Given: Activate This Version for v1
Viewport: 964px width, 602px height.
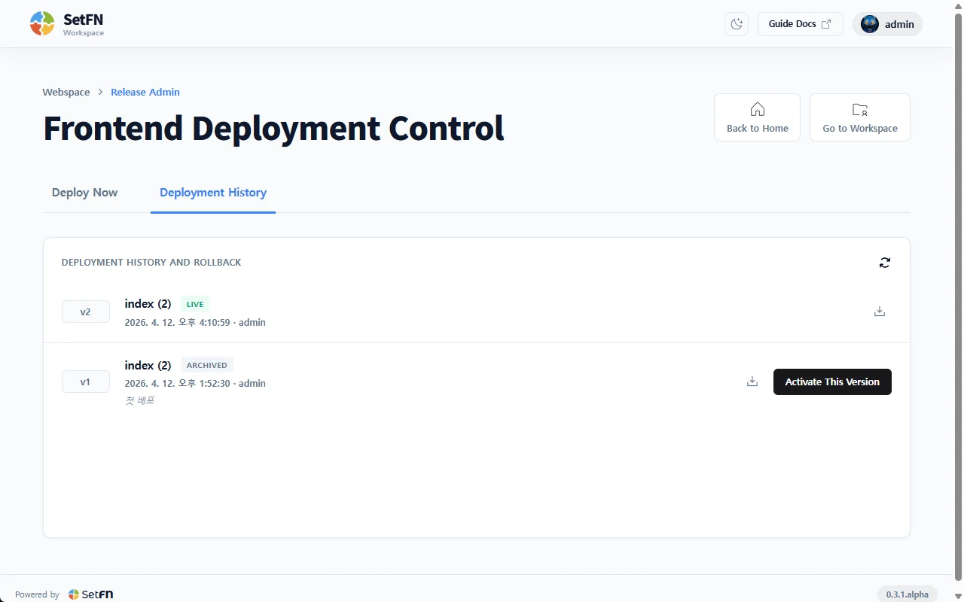Looking at the screenshot, I should click(832, 382).
